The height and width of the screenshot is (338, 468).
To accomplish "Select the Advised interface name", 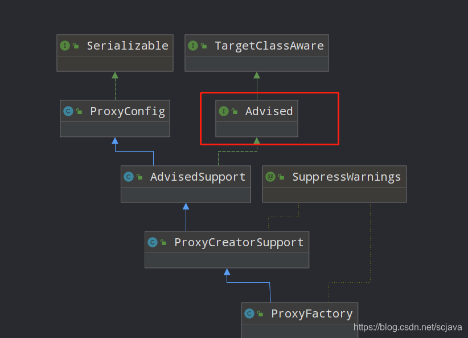I will click(x=269, y=111).
